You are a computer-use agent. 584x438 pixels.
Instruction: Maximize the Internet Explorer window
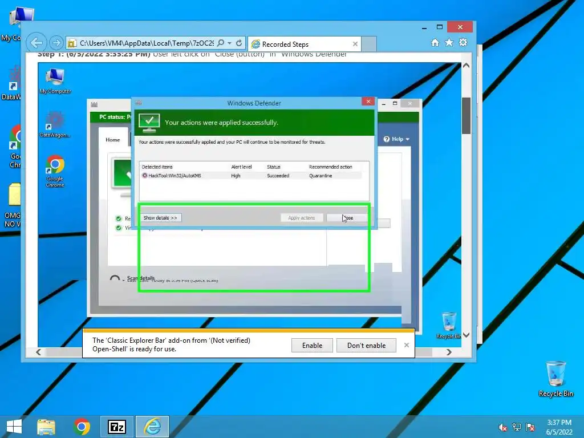(440, 27)
